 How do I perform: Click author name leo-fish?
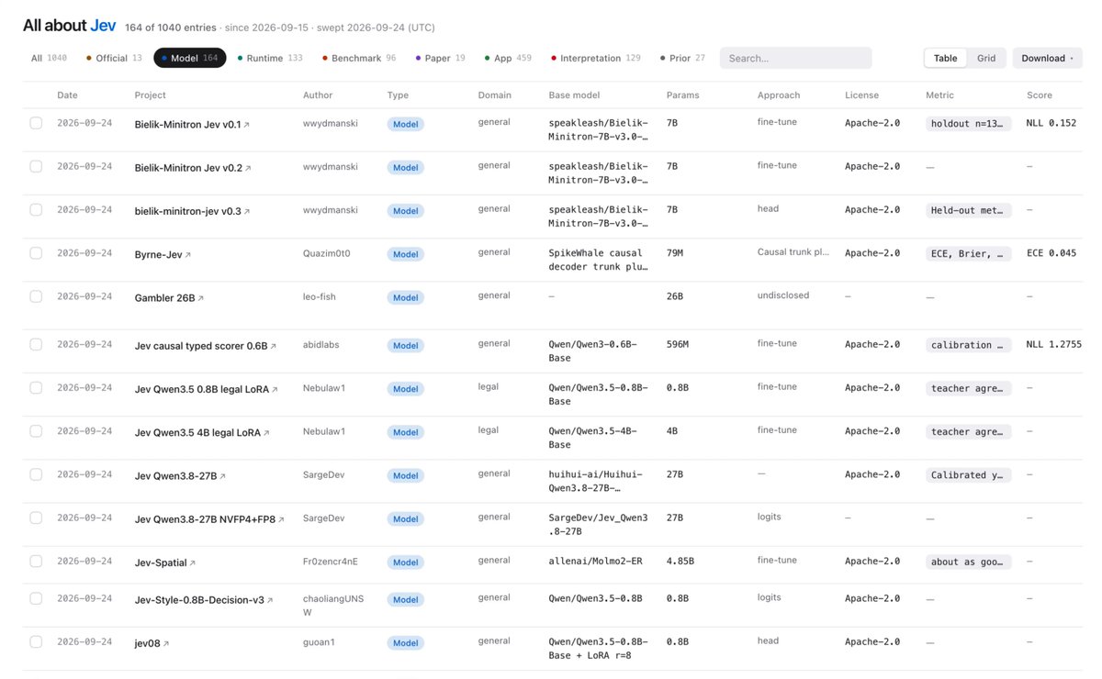[x=321, y=295]
